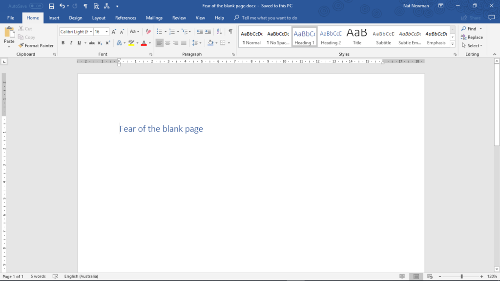Screen dimensions: 500x281
Task: Open the Font Size dropdown
Action: (107, 31)
